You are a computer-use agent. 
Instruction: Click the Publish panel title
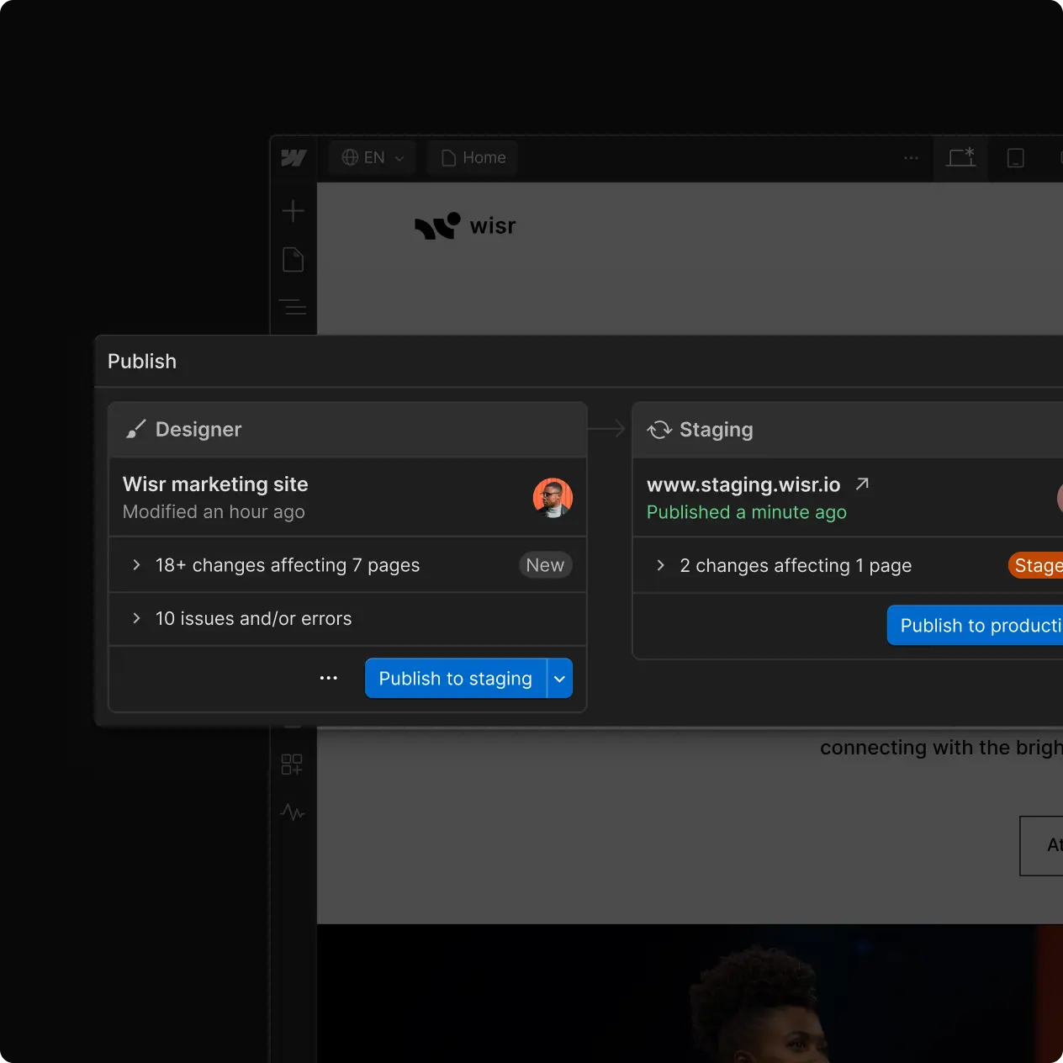[x=142, y=362]
